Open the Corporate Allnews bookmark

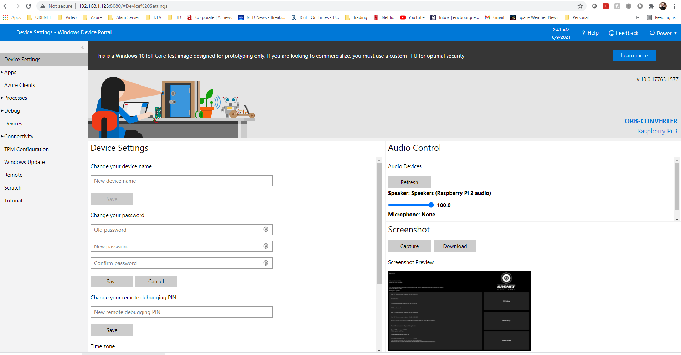coord(210,17)
